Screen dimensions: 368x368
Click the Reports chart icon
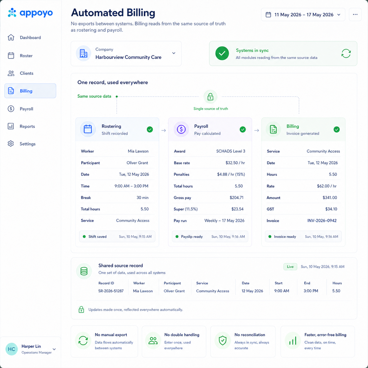pyautogui.click(x=11, y=126)
